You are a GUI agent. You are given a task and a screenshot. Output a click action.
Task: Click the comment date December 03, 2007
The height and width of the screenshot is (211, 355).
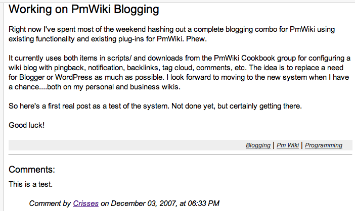point(144,203)
